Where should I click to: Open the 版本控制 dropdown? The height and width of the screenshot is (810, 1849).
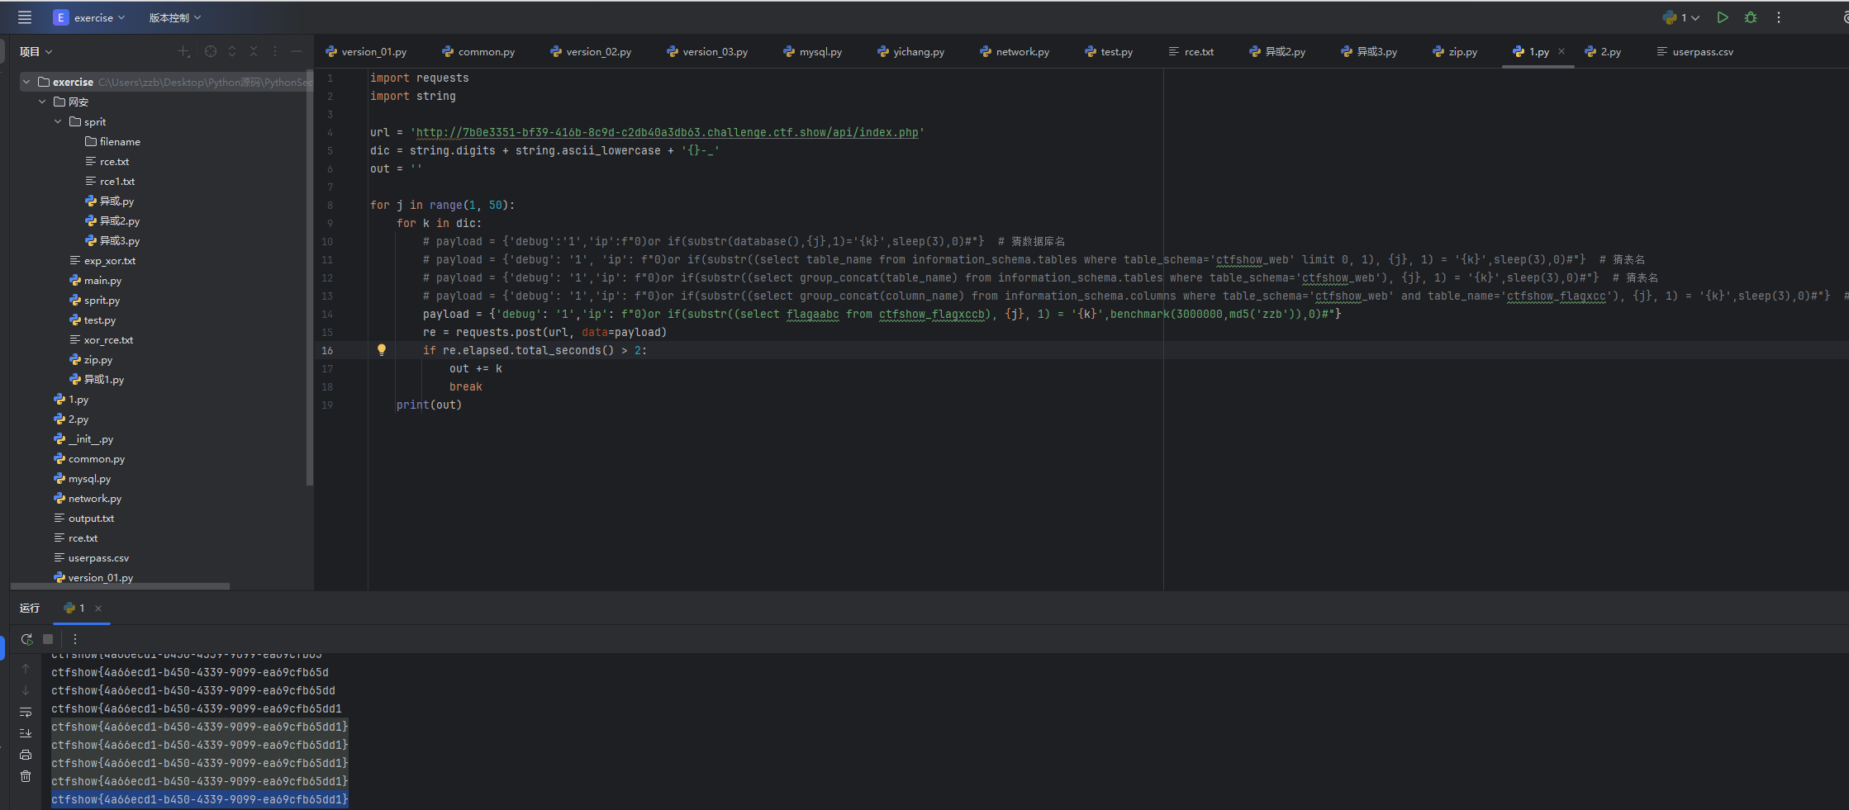(x=175, y=17)
